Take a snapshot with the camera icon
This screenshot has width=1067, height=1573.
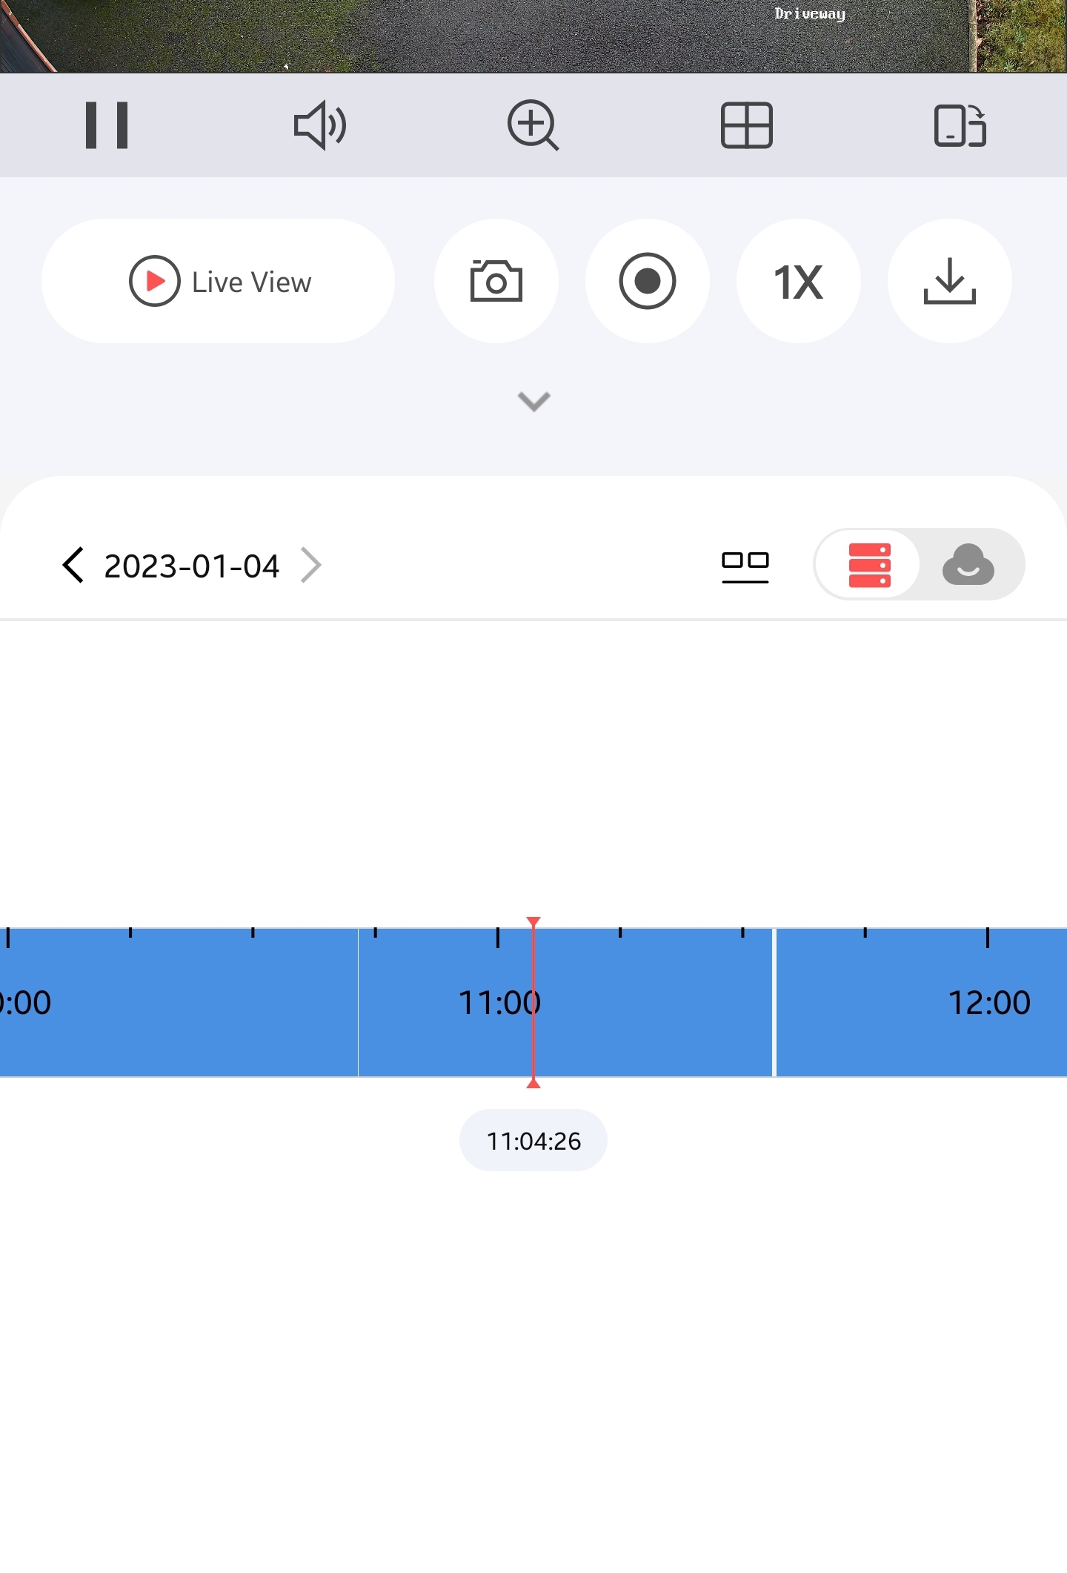click(x=496, y=281)
